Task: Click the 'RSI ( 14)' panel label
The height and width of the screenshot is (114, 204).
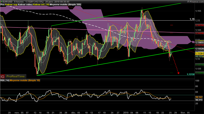Action: point(5,81)
